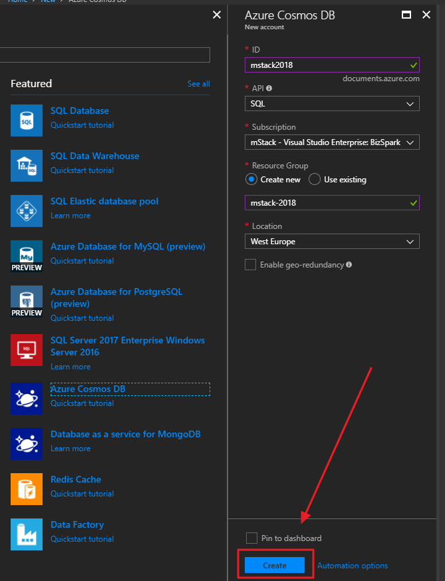Open the SQL Database link
Image resolution: width=445 pixels, height=581 pixels.
click(80, 110)
